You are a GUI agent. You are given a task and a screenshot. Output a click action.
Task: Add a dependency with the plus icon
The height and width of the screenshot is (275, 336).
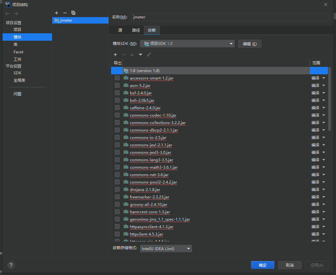coord(115,55)
